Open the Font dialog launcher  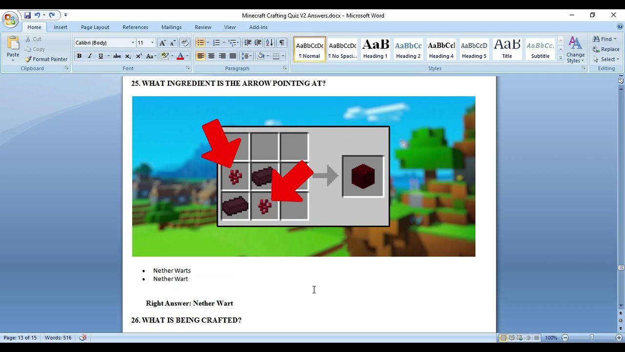[x=188, y=68]
